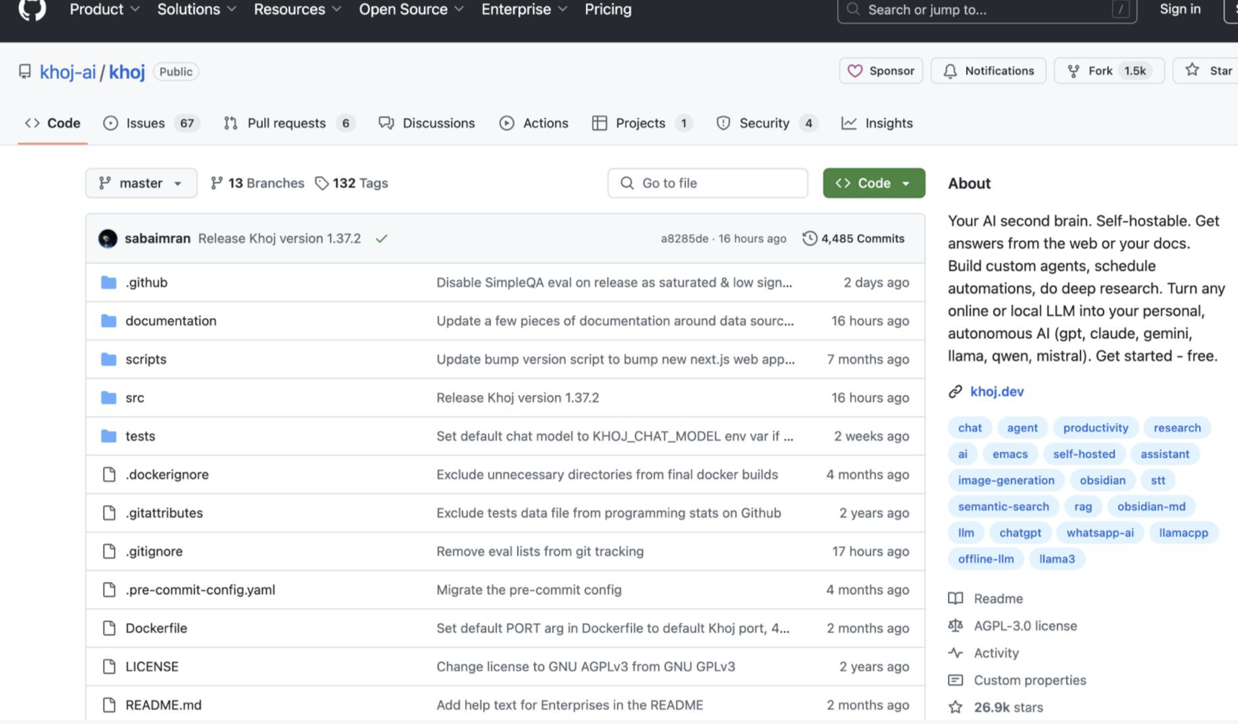Open the documentation folder
1238x724 pixels.
pos(171,320)
